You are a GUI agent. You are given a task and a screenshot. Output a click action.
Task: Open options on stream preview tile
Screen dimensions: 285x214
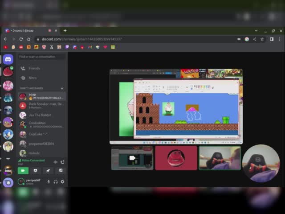pos(148,165)
